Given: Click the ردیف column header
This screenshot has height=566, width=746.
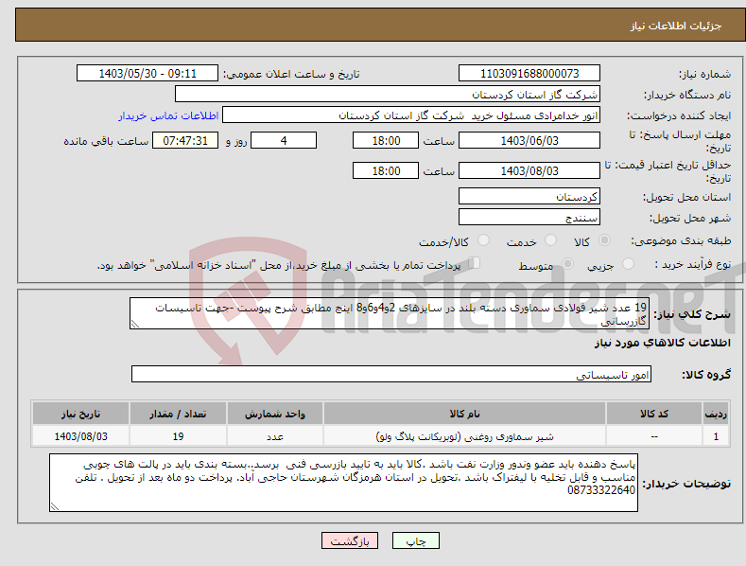Looking at the screenshot, I should (716, 414).
